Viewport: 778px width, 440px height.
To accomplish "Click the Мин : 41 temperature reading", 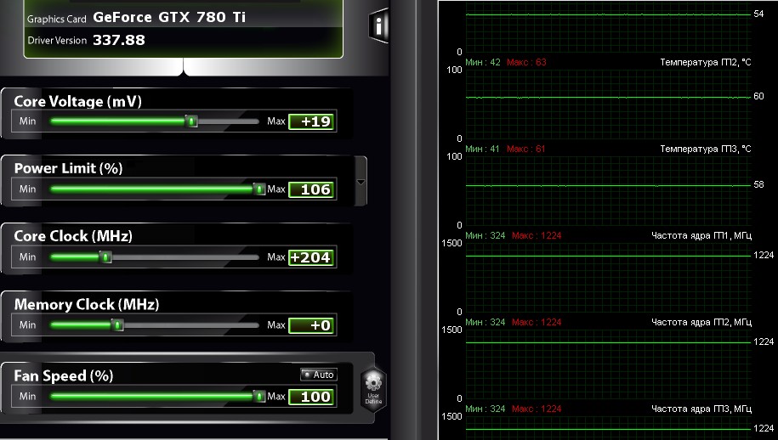I will click(x=482, y=149).
